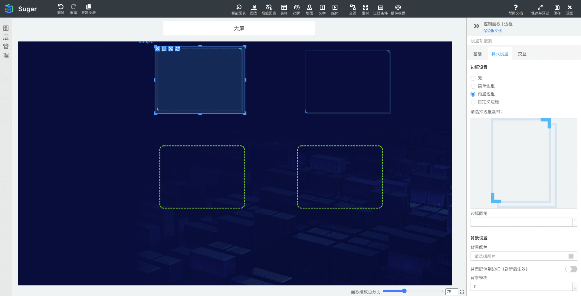Image resolution: width=581 pixels, height=296 pixels.
Task: Collapse control panel with double chevron
Action: coord(477,26)
